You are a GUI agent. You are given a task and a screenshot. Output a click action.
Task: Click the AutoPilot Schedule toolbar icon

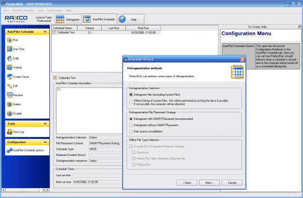[x=87, y=19]
